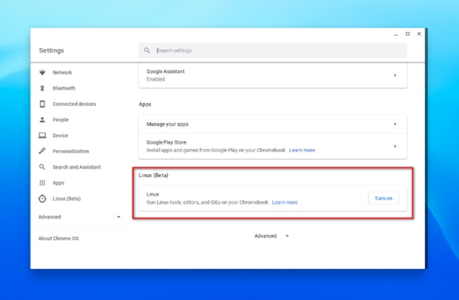Open Learn more link for Google Play Store

(x=302, y=150)
